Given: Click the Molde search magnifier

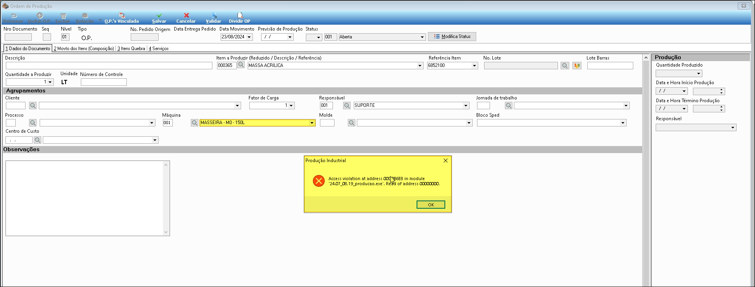Looking at the screenshot, I should click(x=351, y=123).
